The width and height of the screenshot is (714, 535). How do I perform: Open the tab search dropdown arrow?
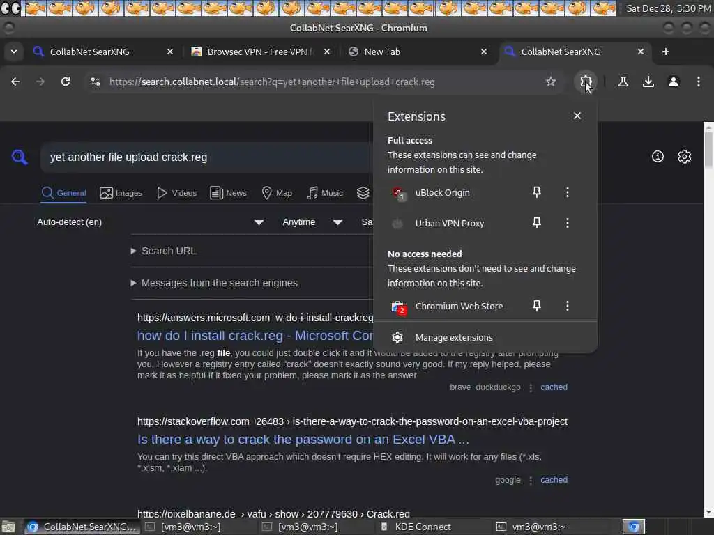(x=14, y=52)
